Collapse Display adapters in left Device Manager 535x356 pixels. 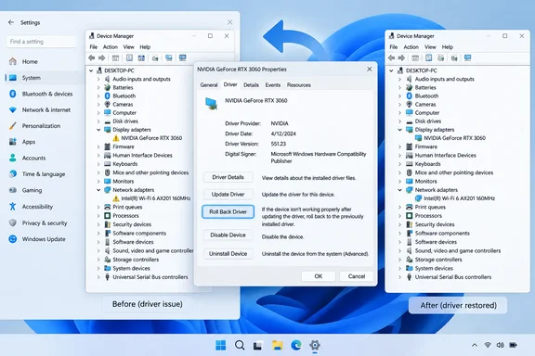98,130
